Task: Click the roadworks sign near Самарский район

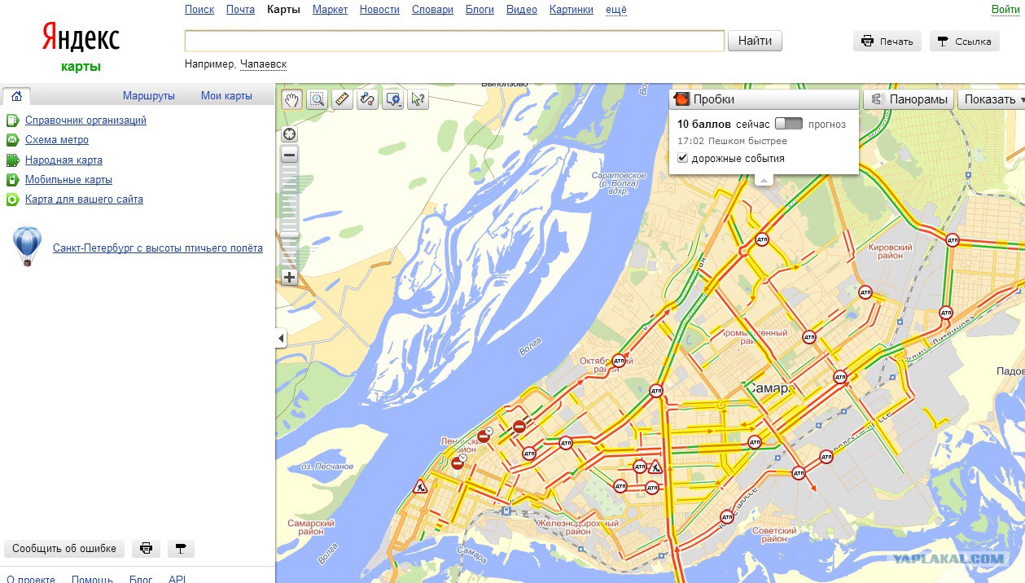Action: click(x=420, y=487)
